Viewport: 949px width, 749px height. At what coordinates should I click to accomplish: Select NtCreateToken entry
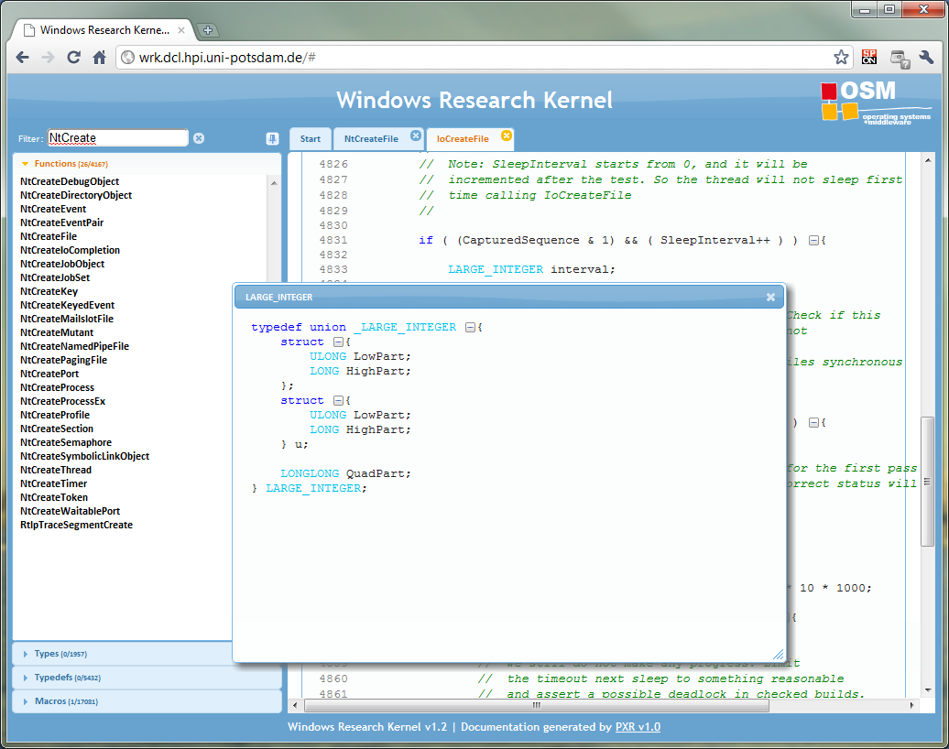[x=54, y=497]
